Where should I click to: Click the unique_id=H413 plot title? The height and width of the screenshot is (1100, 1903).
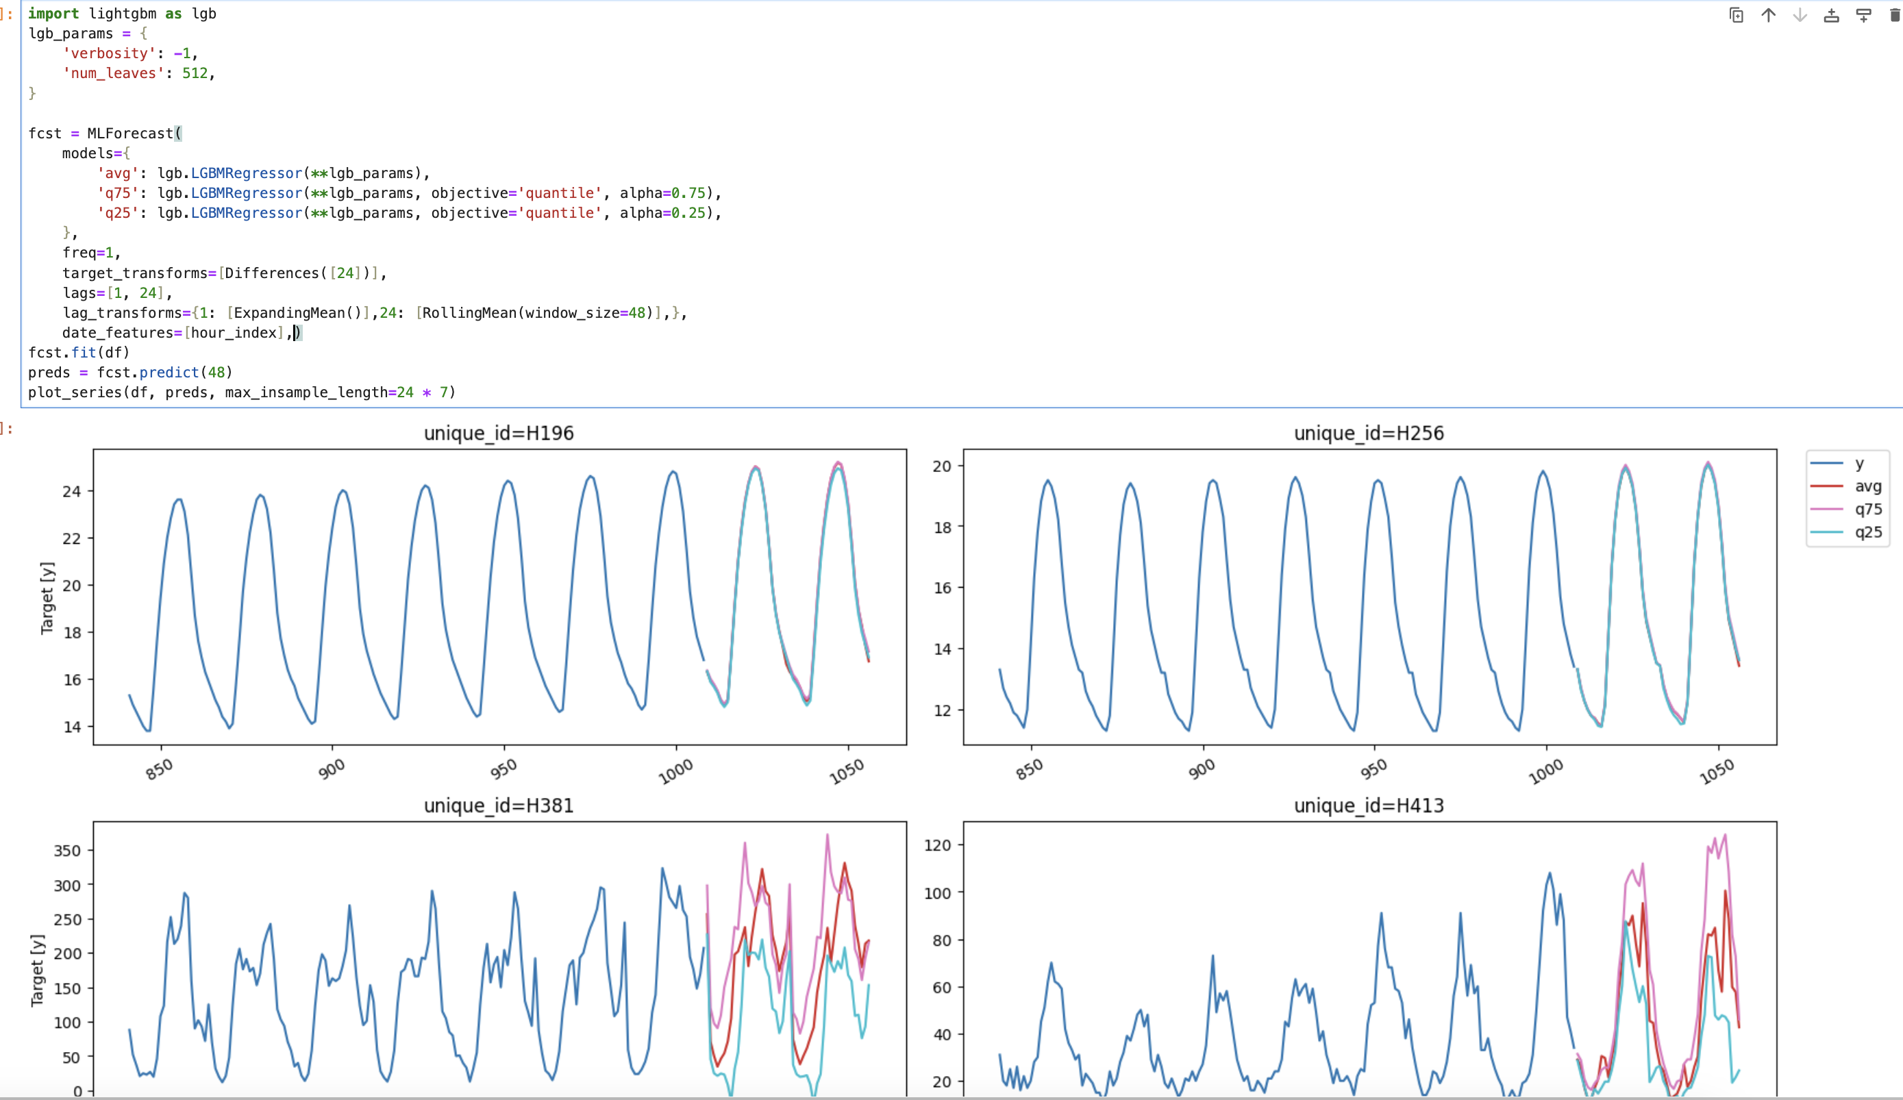(x=1369, y=805)
